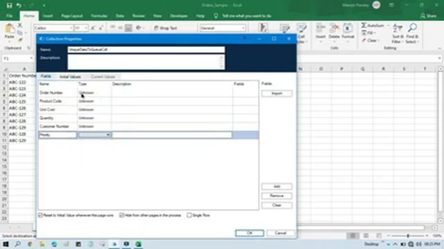Open the General number format dropdown
444x249 pixels.
pos(243,28)
